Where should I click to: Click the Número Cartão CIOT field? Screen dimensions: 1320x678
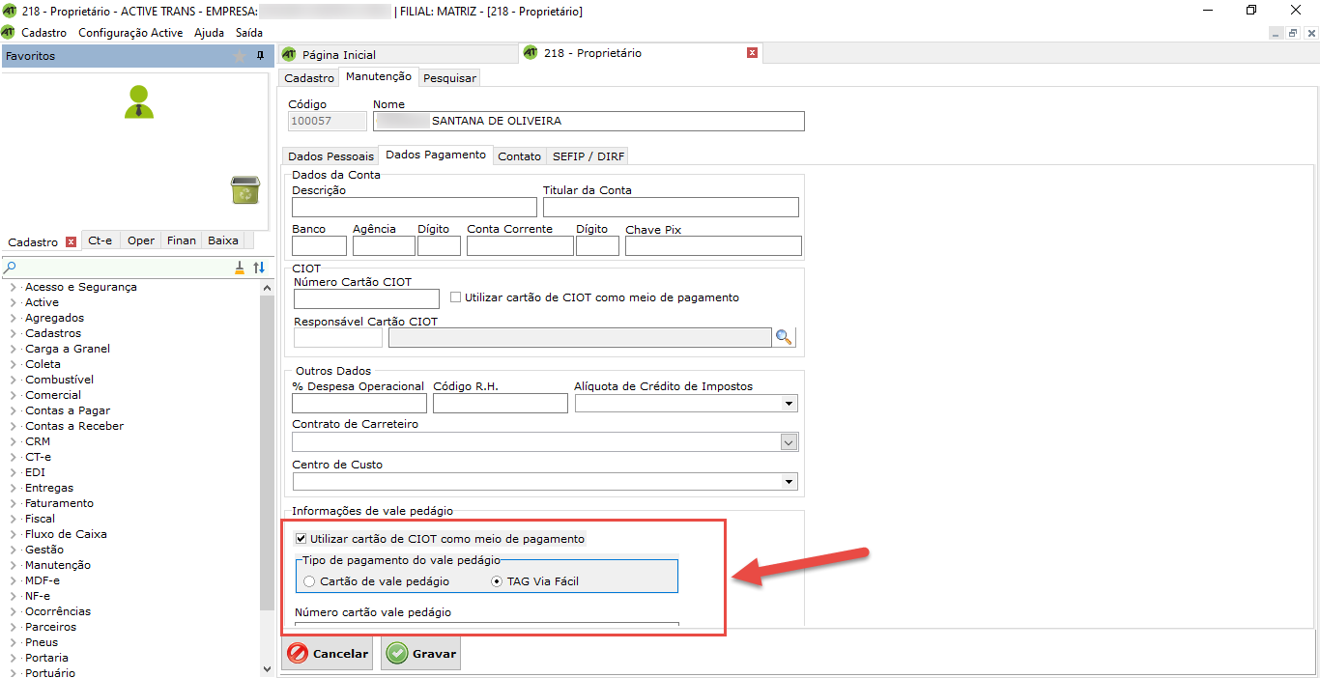pos(366,298)
